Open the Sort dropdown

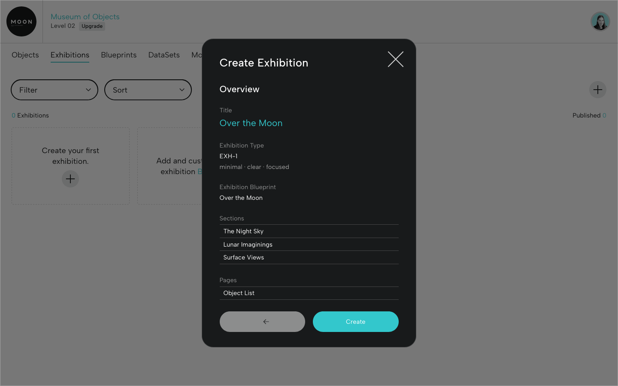(148, 90)
